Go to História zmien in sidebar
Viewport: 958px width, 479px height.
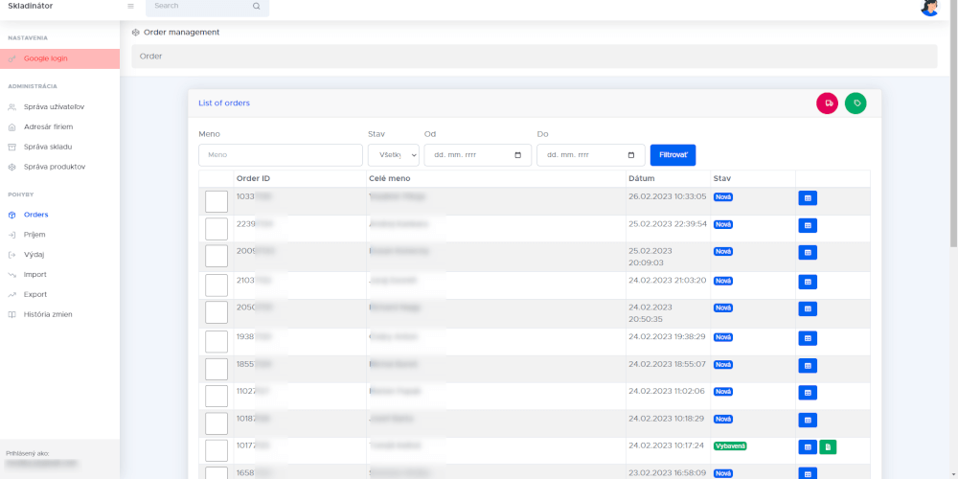(x=48, y=314)
